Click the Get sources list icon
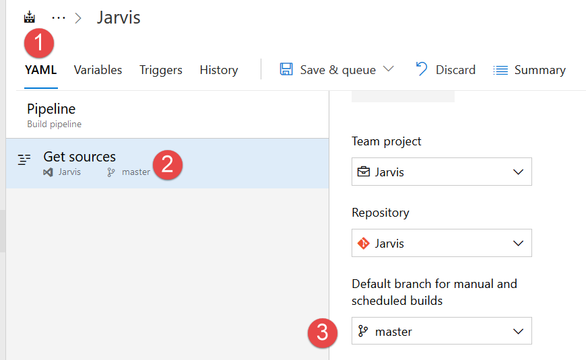Image resolution: width=586 pixels, height=360 pixels. [x=24, y=159]
